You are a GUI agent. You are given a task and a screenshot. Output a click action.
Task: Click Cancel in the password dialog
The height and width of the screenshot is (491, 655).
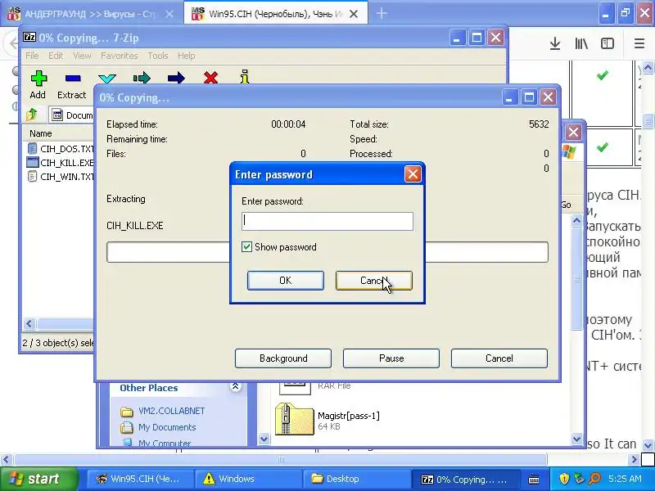coord(374,280)
